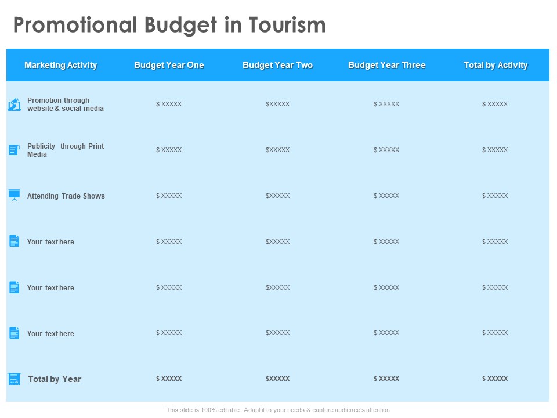
Task: Click the presentation board icon beside Attending Trade Shows
Action: (x=14, y=195)
